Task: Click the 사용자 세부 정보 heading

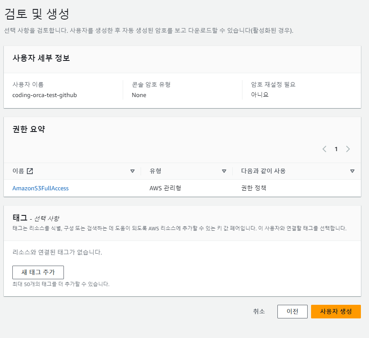Action: [41, 58]
